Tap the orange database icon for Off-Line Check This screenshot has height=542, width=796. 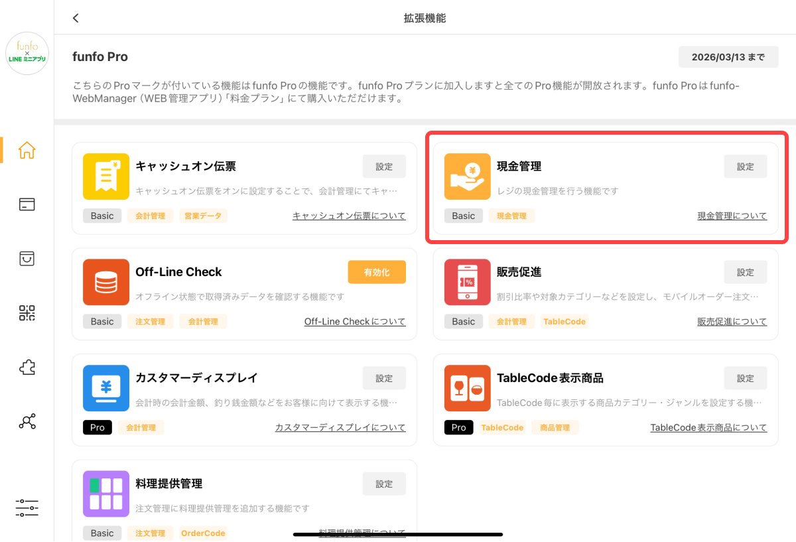106,282
